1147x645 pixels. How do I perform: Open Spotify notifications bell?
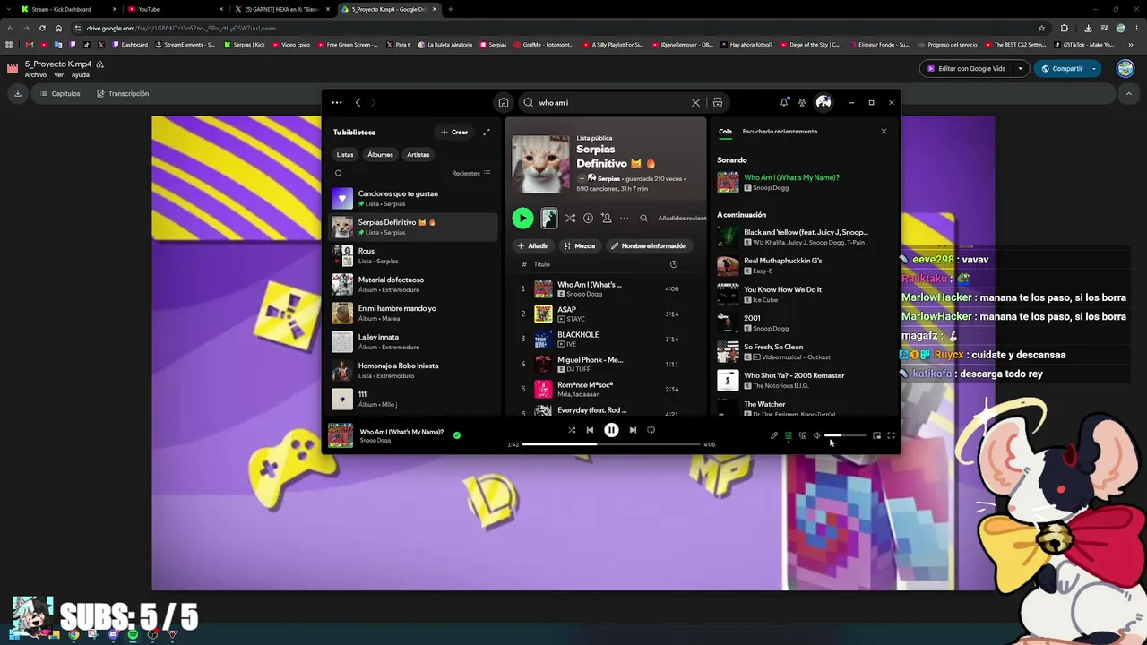[784, 103]
